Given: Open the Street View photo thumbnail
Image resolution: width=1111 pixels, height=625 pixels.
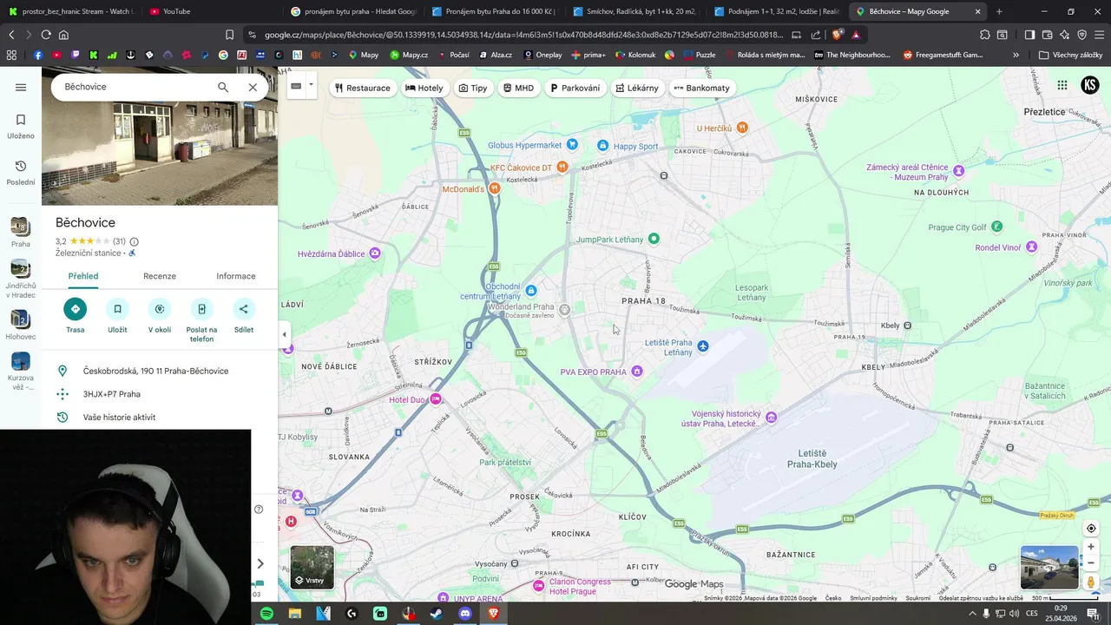Looking at the screenshot, I should tap(1049, 567).
